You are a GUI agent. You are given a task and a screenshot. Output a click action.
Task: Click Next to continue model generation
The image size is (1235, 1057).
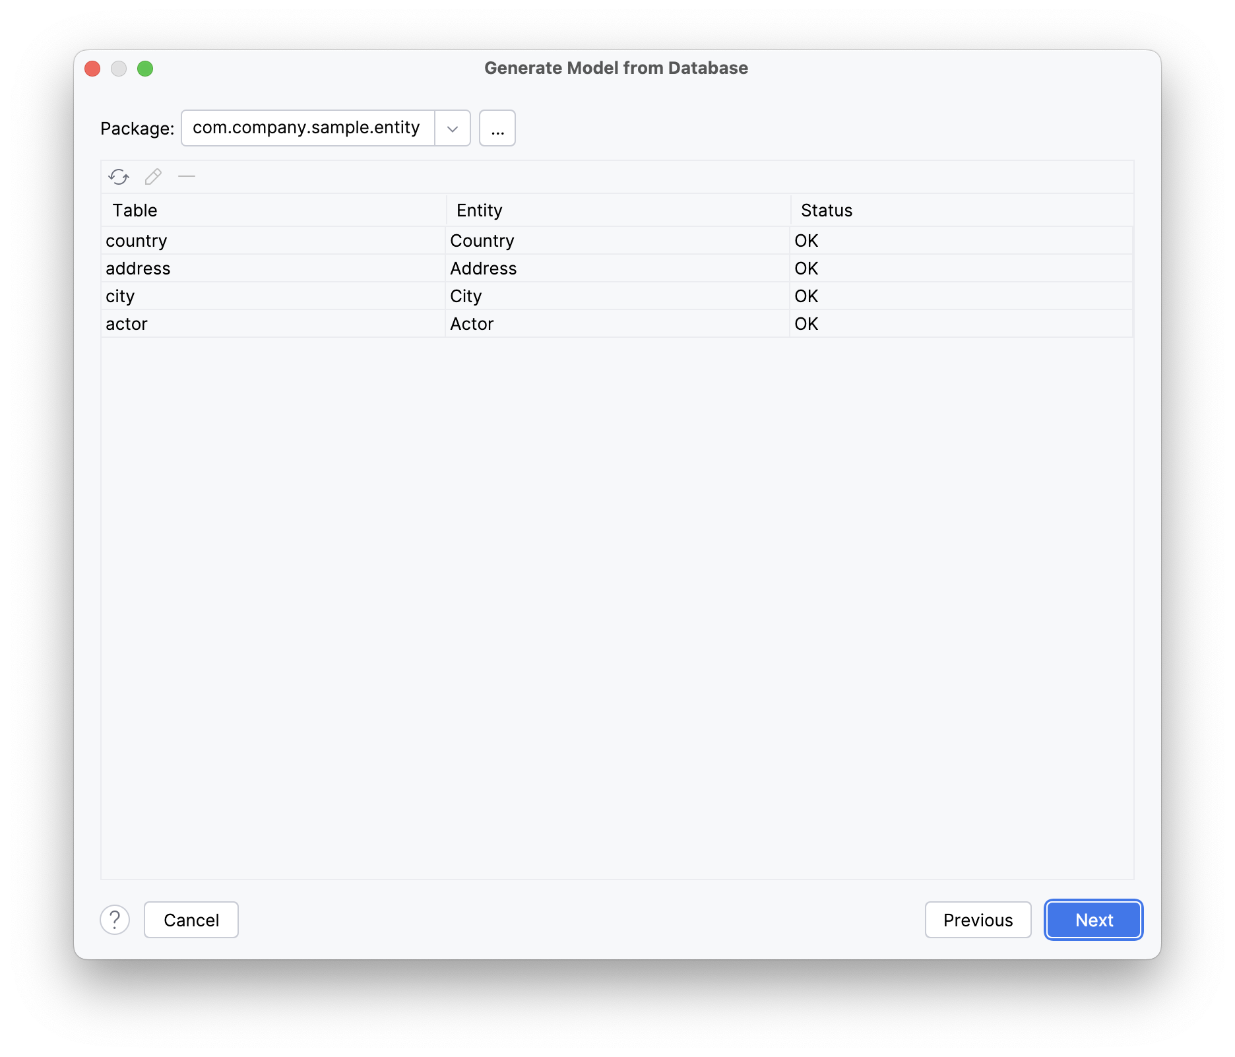(1092, 920)
